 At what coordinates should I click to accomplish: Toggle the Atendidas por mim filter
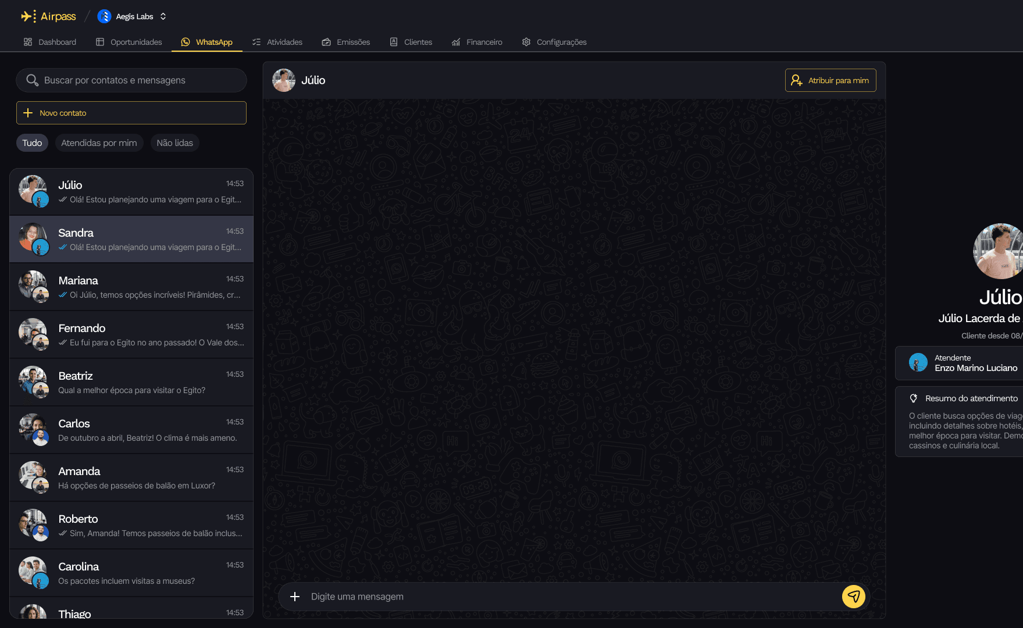99,143
